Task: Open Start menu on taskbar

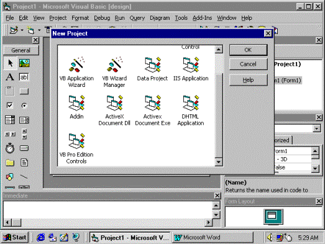Action: coord(15,237)
